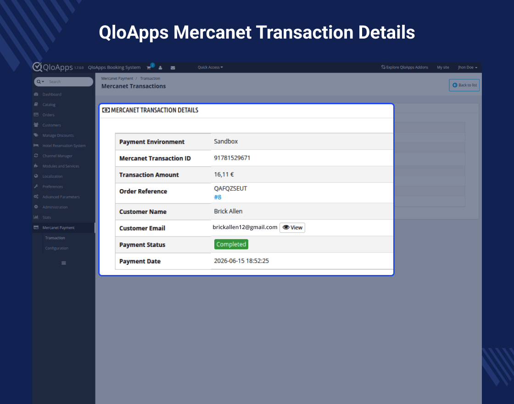
Task: Select customer name Brick Allen text
Action: click(x=228, y=211)
